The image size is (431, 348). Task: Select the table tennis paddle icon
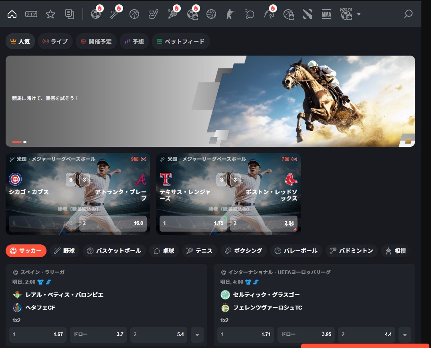tap(250, 14)
